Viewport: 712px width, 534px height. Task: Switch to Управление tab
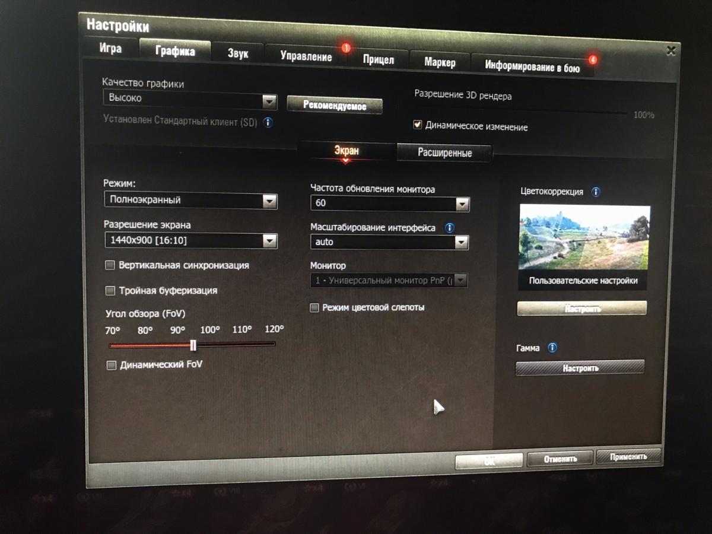pyautogui.click(x=306, y=56)
